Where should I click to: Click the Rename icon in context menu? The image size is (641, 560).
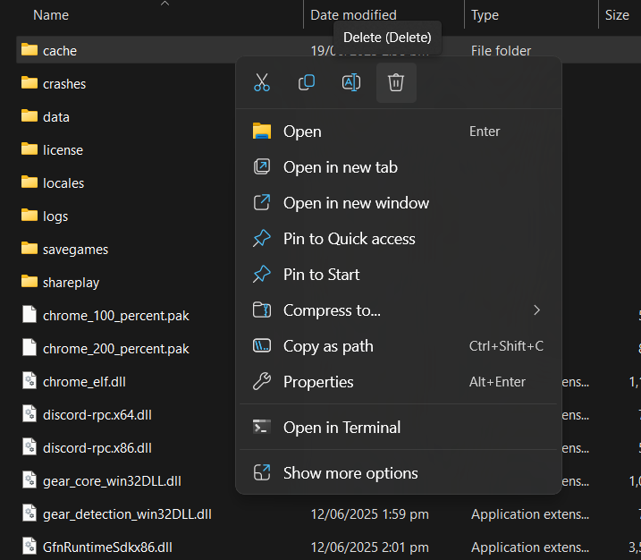click(351, 83)
